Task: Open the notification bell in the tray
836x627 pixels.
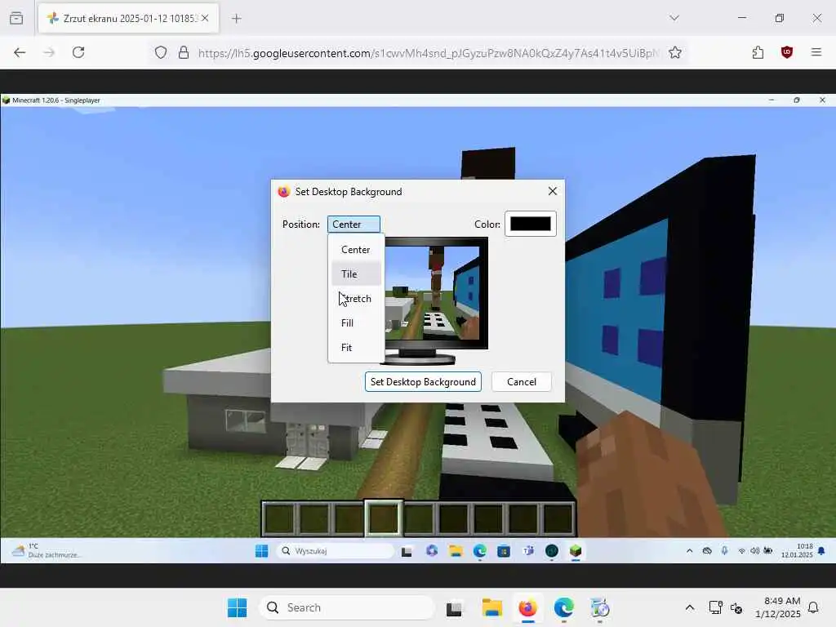Action: point(814,607)
